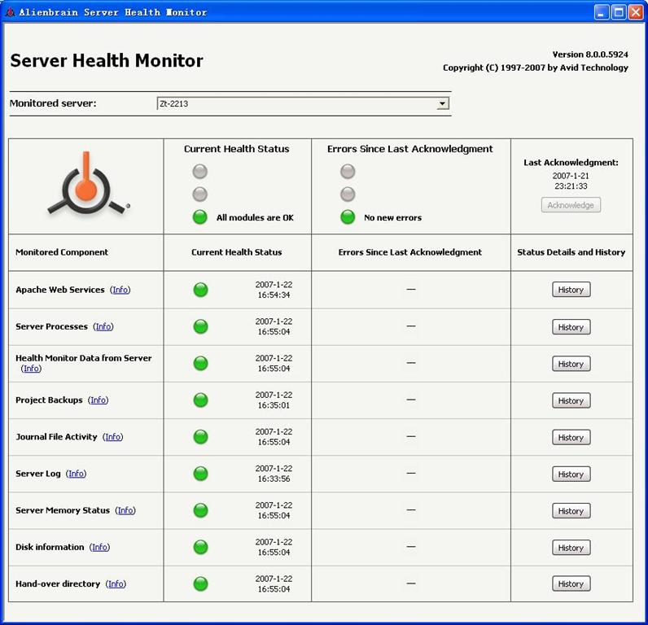Open the Info link under Health Monitor Data from Server

tap(32, 368)
